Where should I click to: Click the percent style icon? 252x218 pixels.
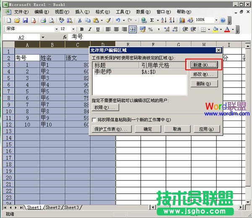[x=150, y=29]
